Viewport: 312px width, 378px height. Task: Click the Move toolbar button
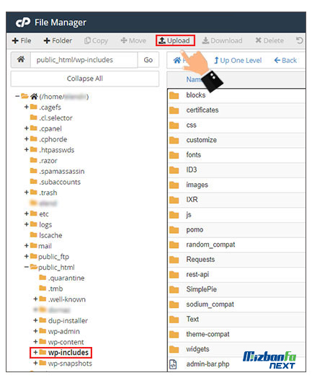tap(133, 40)
